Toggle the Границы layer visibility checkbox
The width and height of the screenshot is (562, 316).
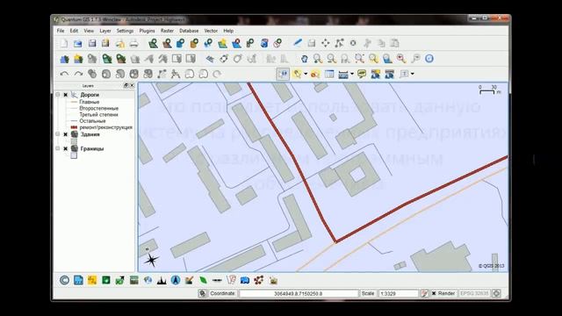coord(66,148)
